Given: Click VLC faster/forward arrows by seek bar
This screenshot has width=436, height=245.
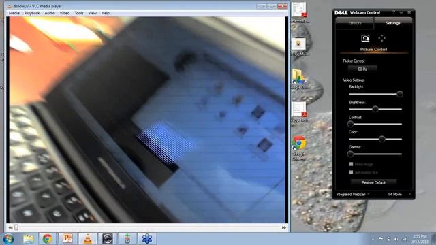Looking at the screenshot, I should click(x=284, y=227).
